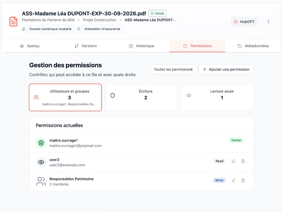Open the Toutes les permissions dropdown
The height and width of the screenshot is (212, 282).
pyautogui.click(x=173, y=69)
